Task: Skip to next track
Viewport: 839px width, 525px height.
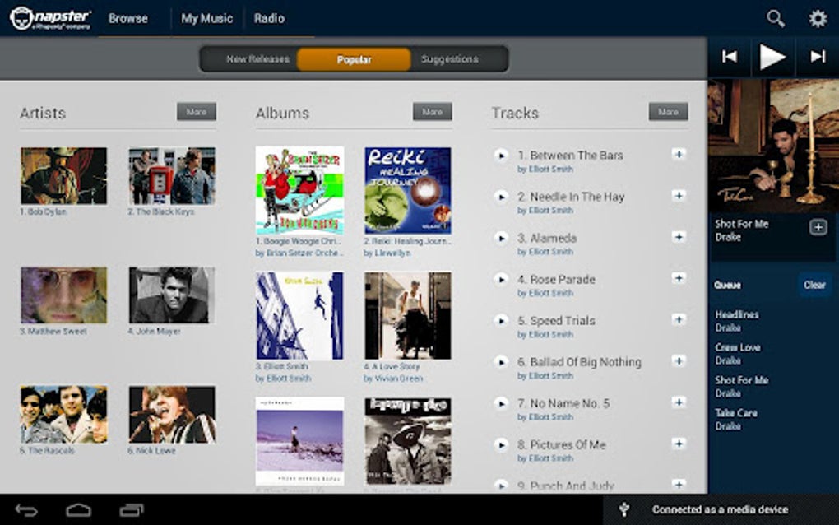Action: pyautogui.click(x=818, y=56)
